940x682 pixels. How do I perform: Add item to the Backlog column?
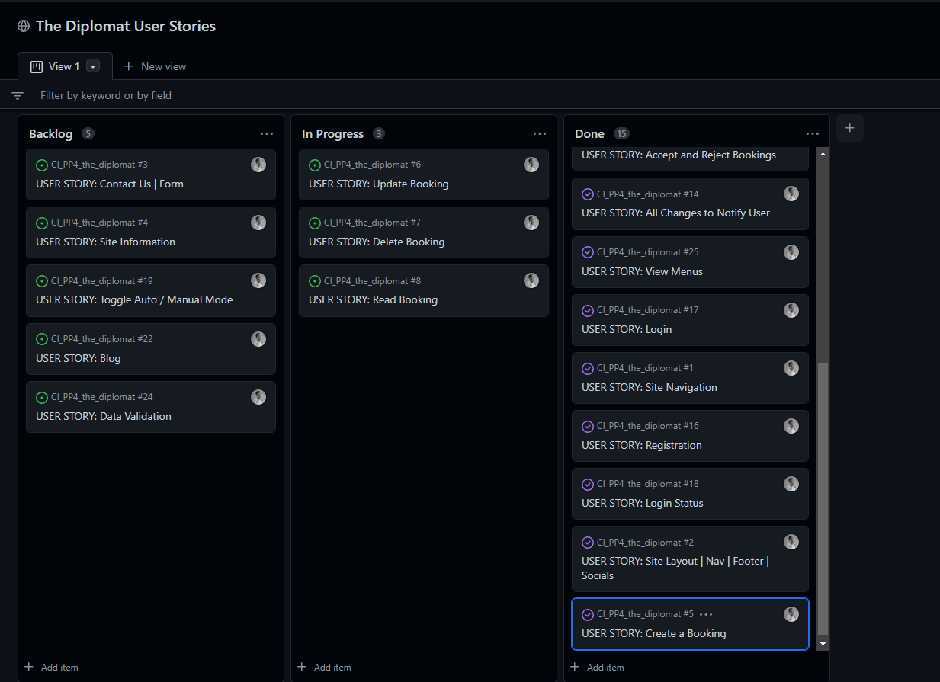coord(51,667)
